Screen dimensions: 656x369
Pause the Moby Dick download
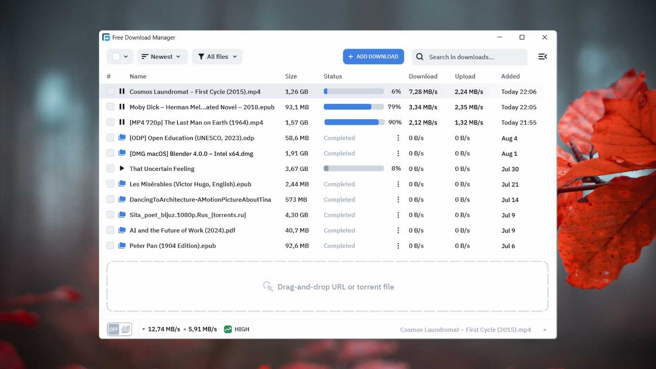point(122,107)
